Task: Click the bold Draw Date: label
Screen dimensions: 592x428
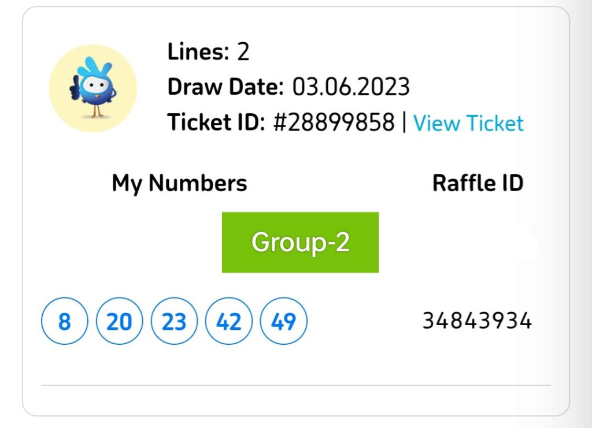Action: [225, 87]
